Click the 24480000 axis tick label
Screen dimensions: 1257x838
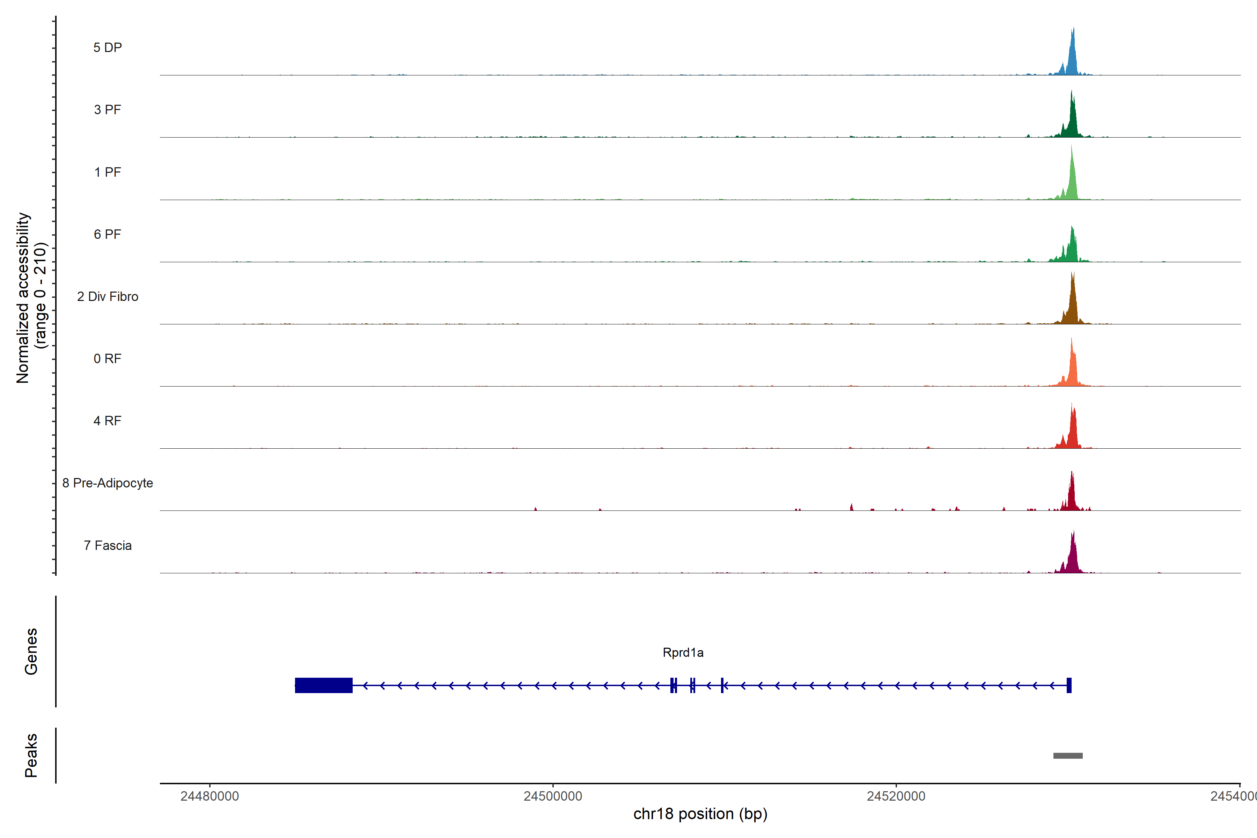pyautogui.click(x=209, y=796)
